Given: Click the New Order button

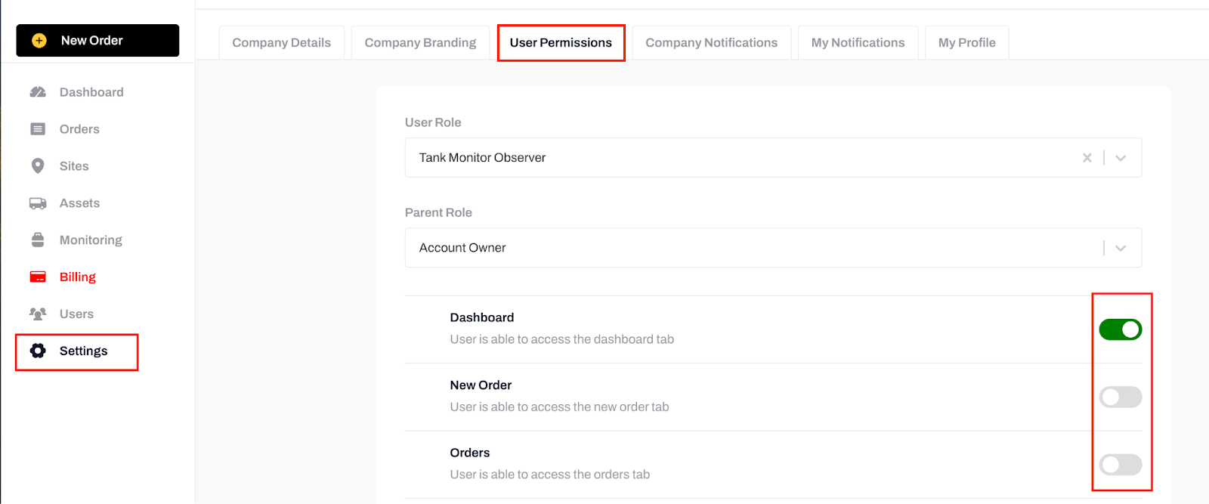Looking at the screenshot, I should point(97,41).
